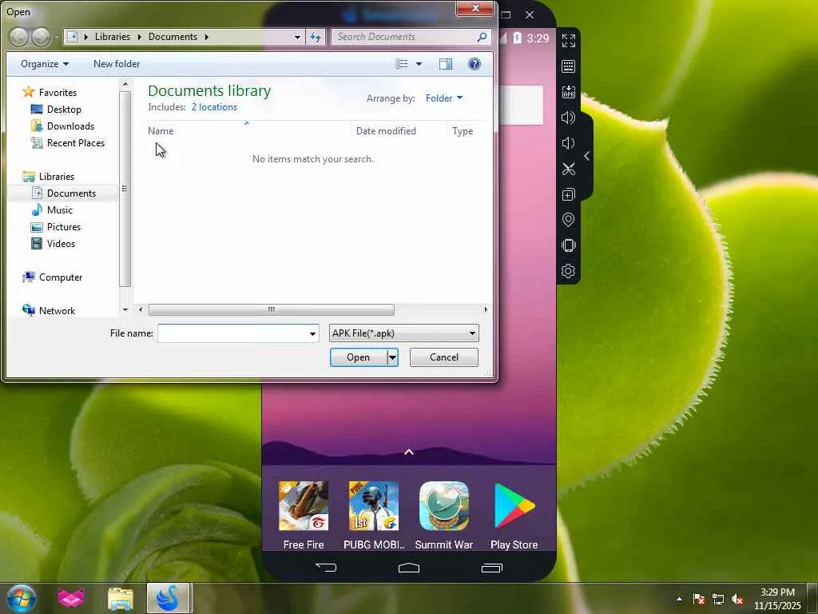Open the view options dropdown arrow

coord(419,64)
